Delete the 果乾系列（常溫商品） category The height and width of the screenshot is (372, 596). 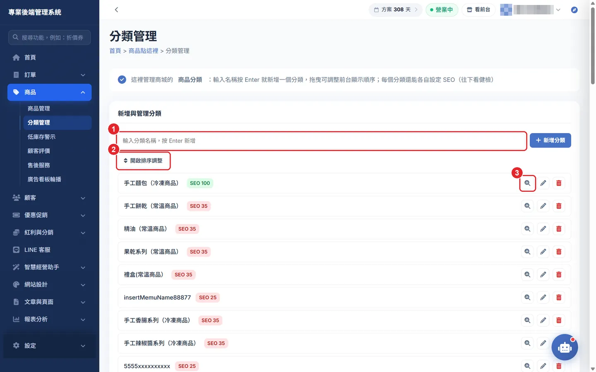pyautogui.click(x=559, y=252)
